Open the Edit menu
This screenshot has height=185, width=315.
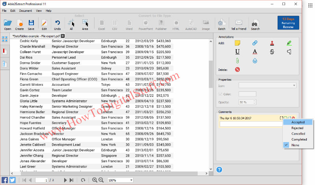click(13, 11)
